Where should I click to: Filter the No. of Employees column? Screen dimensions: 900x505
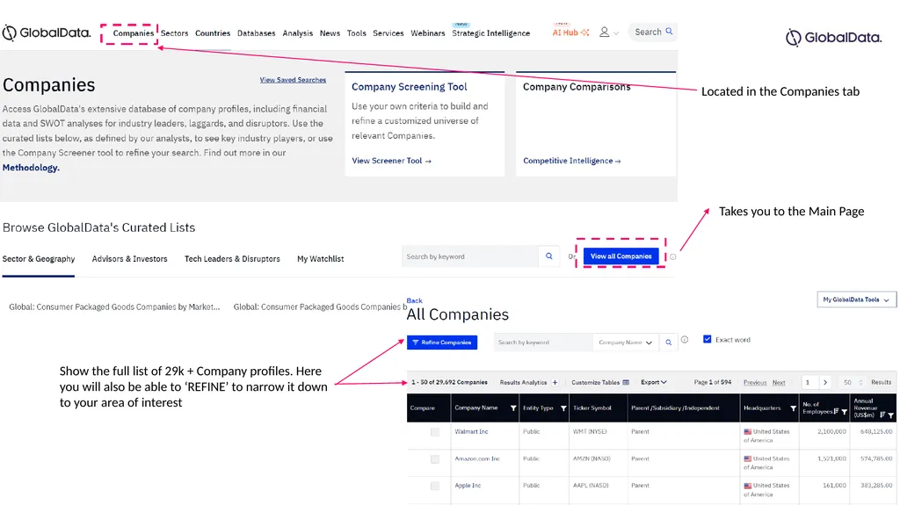(x=845, y=412)
